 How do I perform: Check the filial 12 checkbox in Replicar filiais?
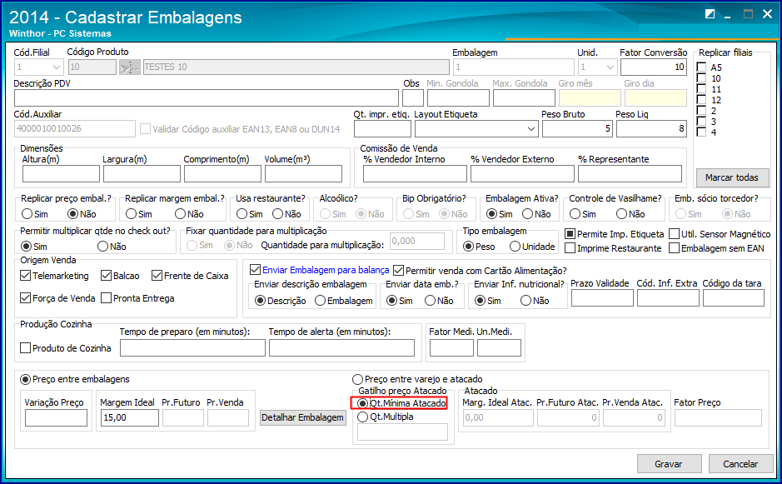click(701, 100)
